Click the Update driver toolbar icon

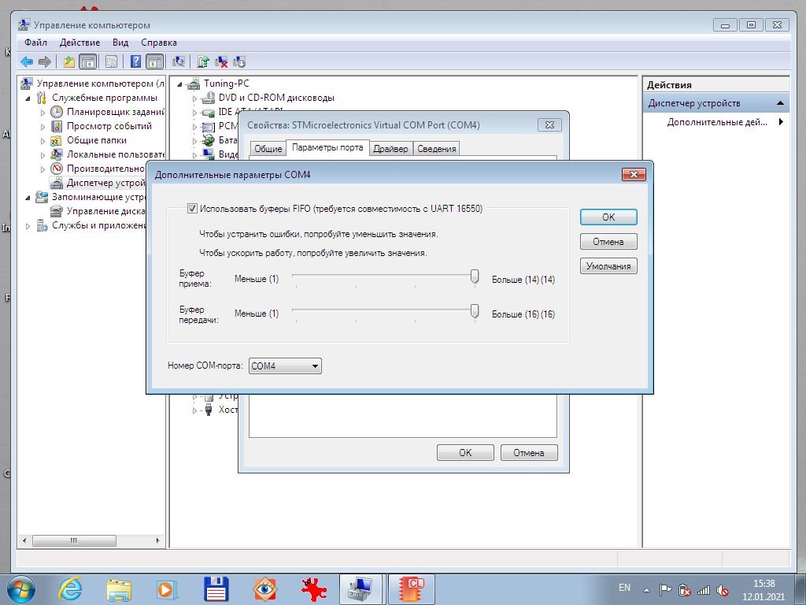[x=203, y=61]
